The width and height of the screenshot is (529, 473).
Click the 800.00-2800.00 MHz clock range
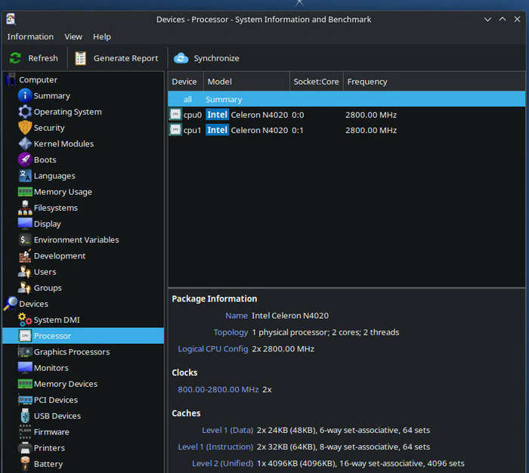click(218, 389)
